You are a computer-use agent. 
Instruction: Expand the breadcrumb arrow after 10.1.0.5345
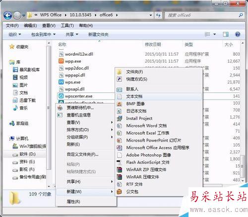[x=96, y=15]
